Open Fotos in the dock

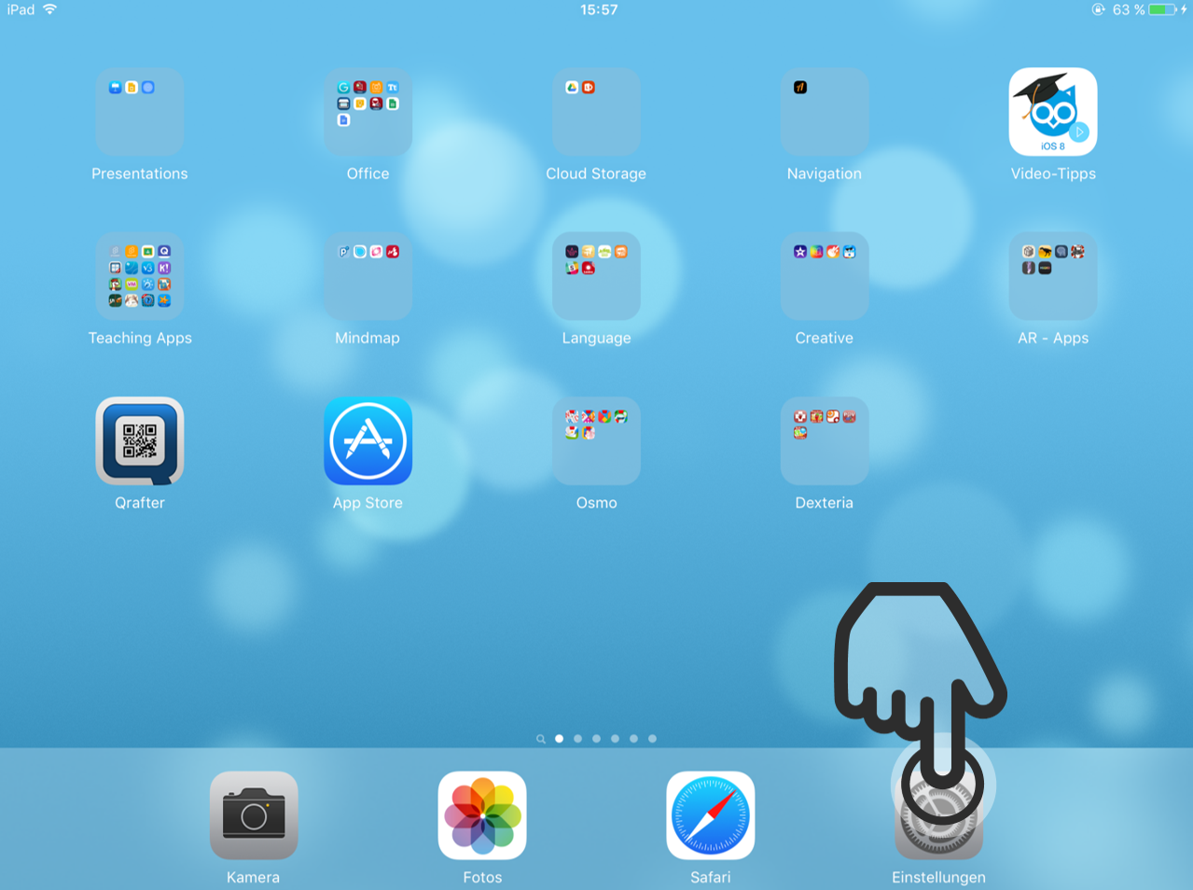coord(482,815)
